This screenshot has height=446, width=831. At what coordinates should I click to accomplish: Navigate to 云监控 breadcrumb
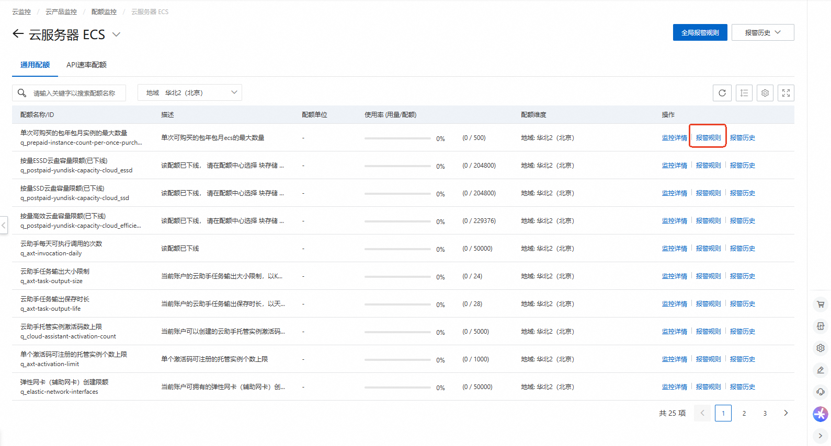[21, 11]
